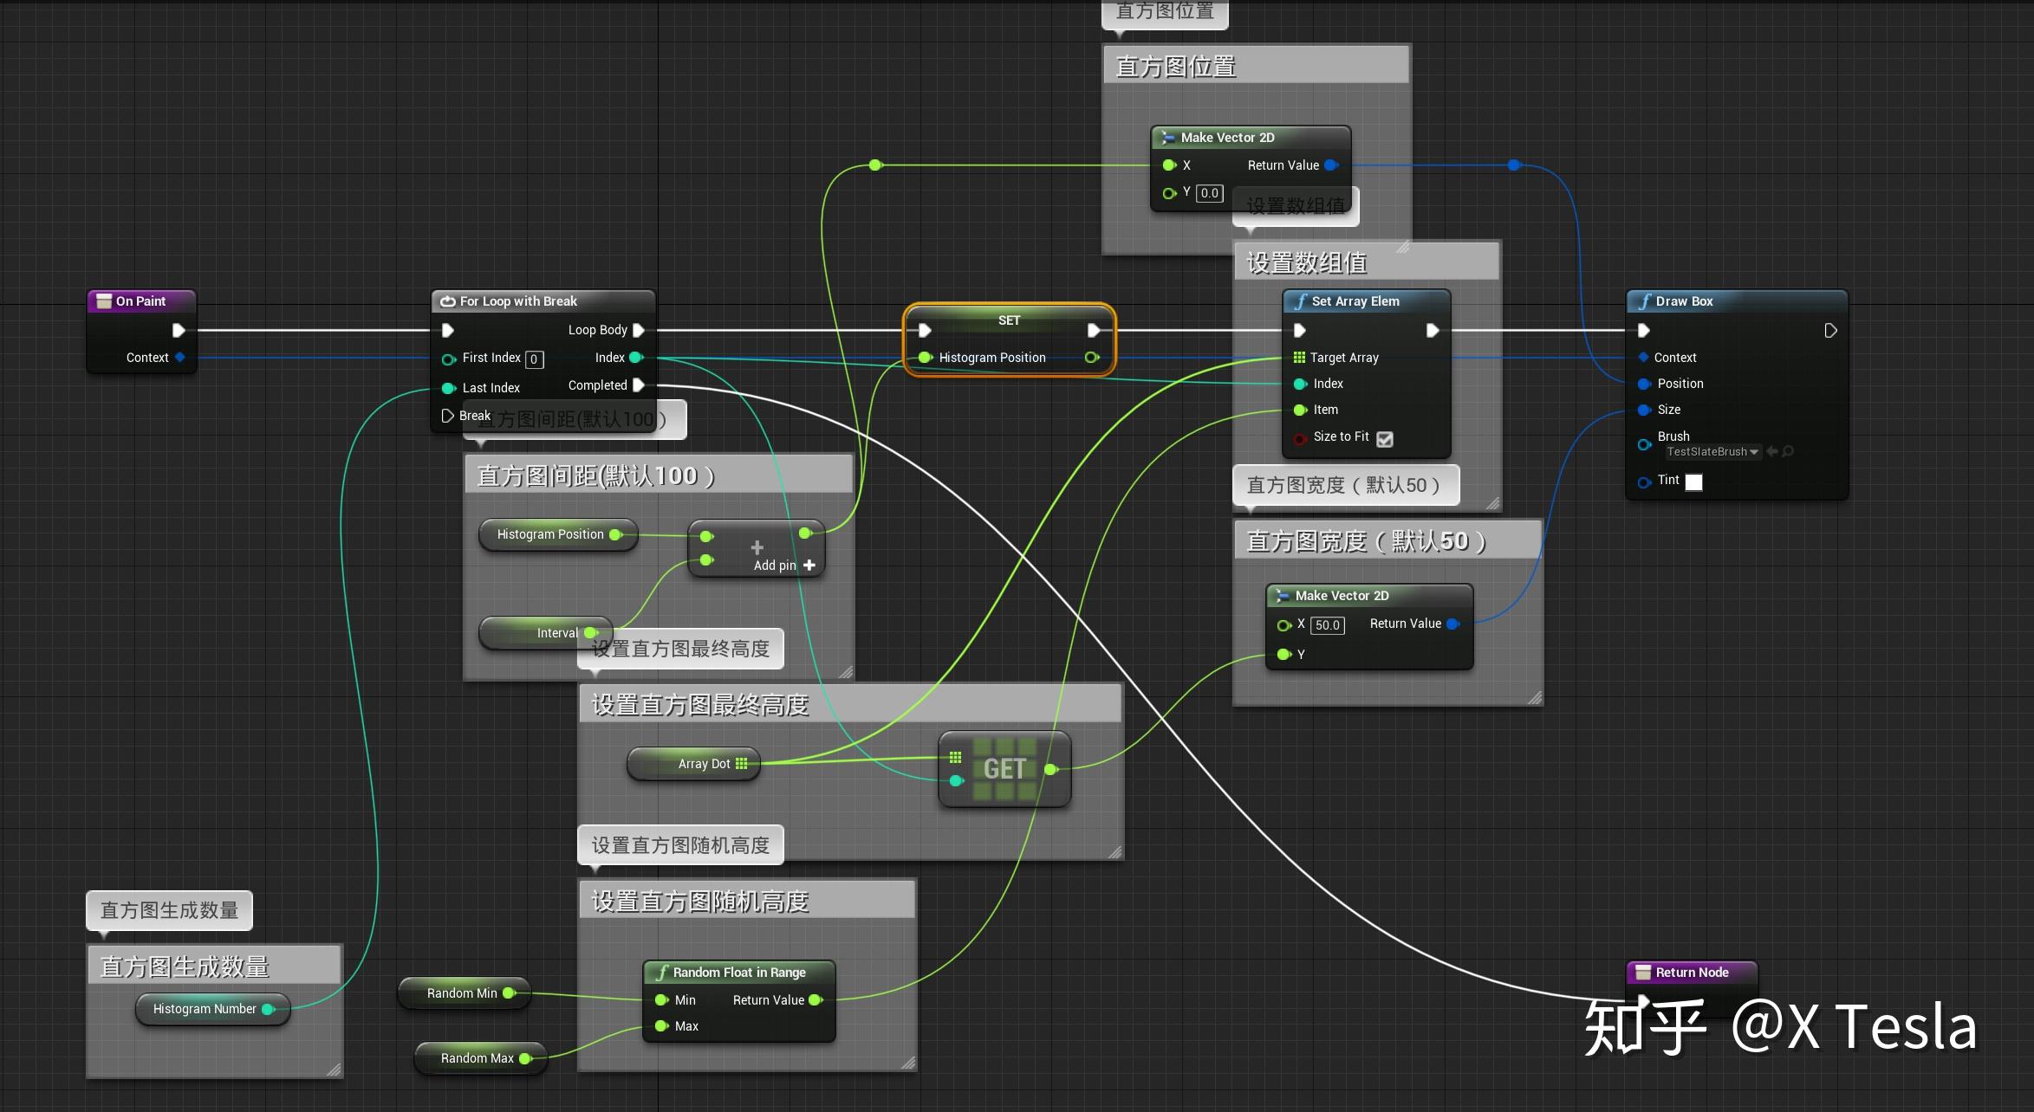Click the Random Float in Range function icon
This screenshot has height=1112, width=2034.
[x=663, y=972]
